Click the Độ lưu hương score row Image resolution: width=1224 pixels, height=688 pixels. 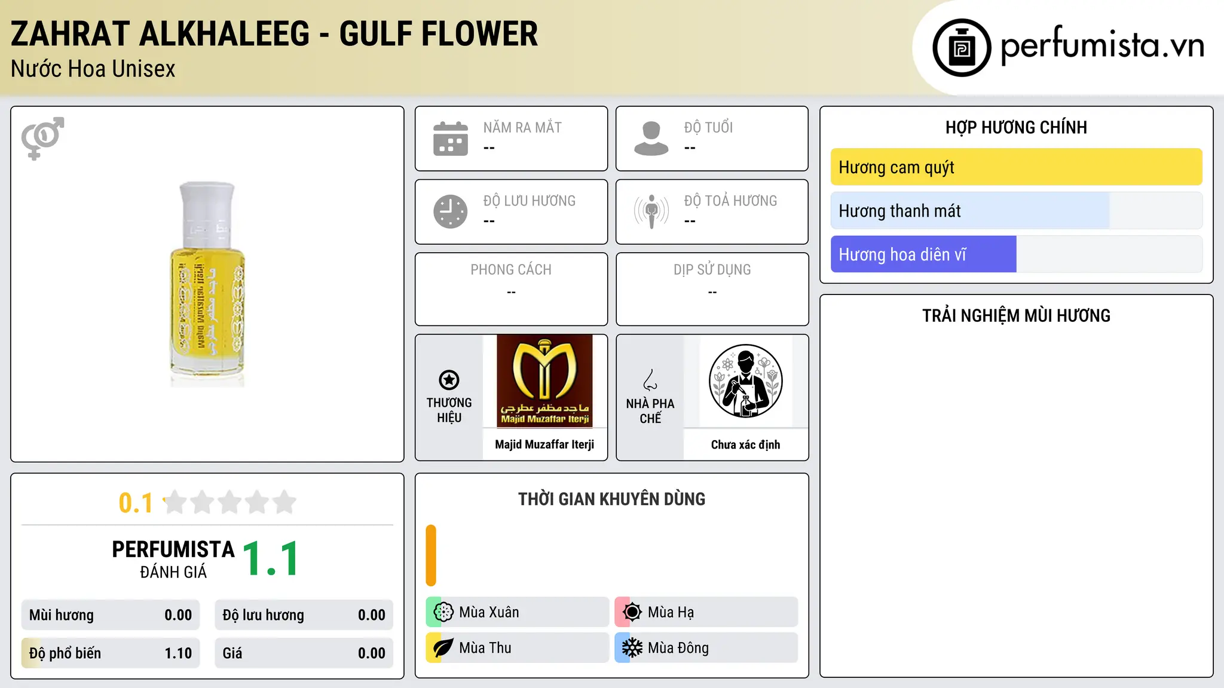tap(304, 615)
